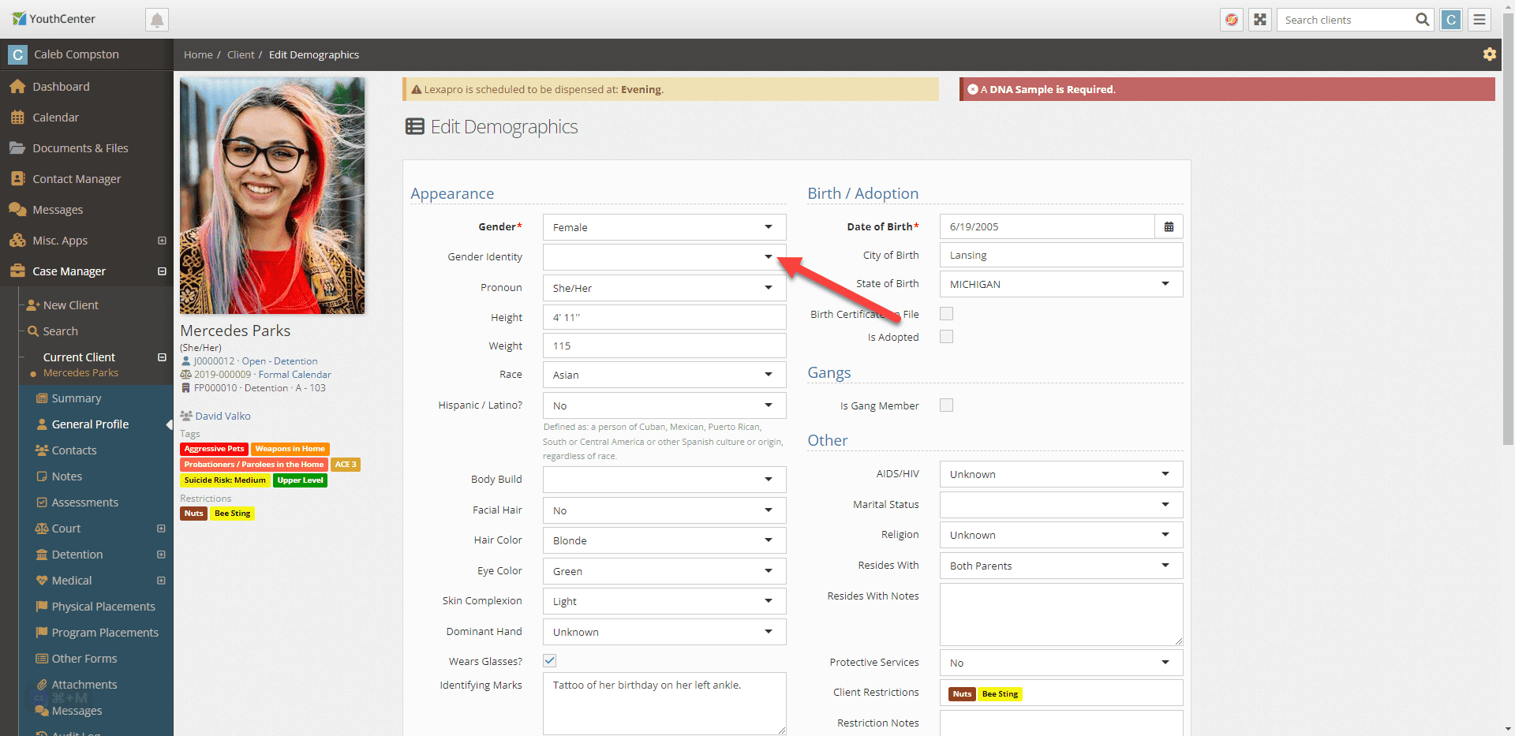Click the New Client add-user icon
The height and width of the screenshot is (736, 1515).
33,305
